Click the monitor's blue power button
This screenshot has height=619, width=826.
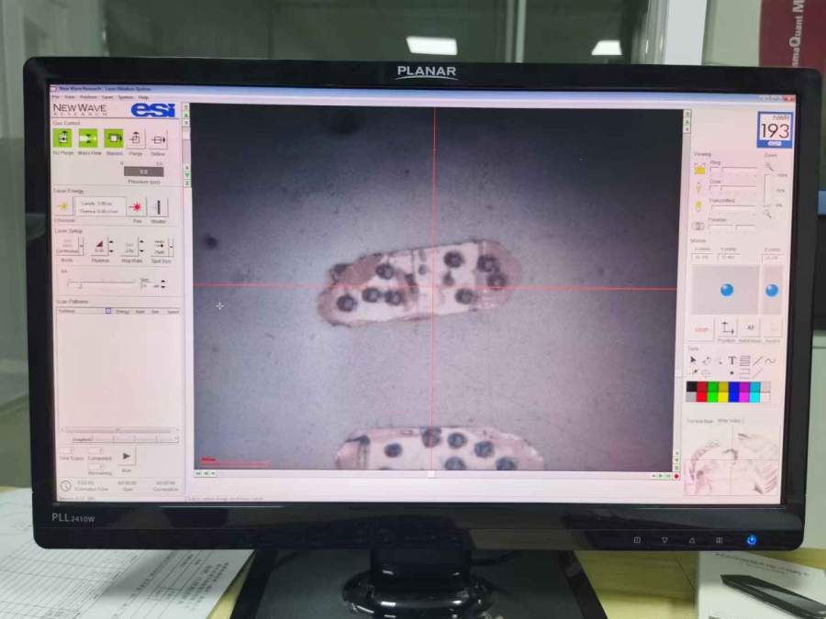pos(751,540)
